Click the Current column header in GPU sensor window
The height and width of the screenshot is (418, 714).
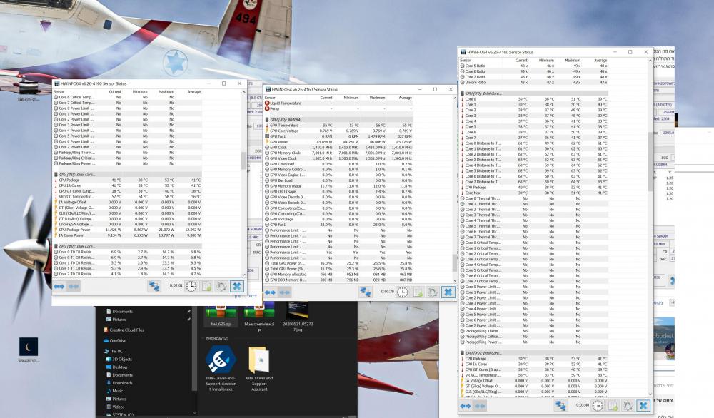pyautogui.click(x=326, y=98)
